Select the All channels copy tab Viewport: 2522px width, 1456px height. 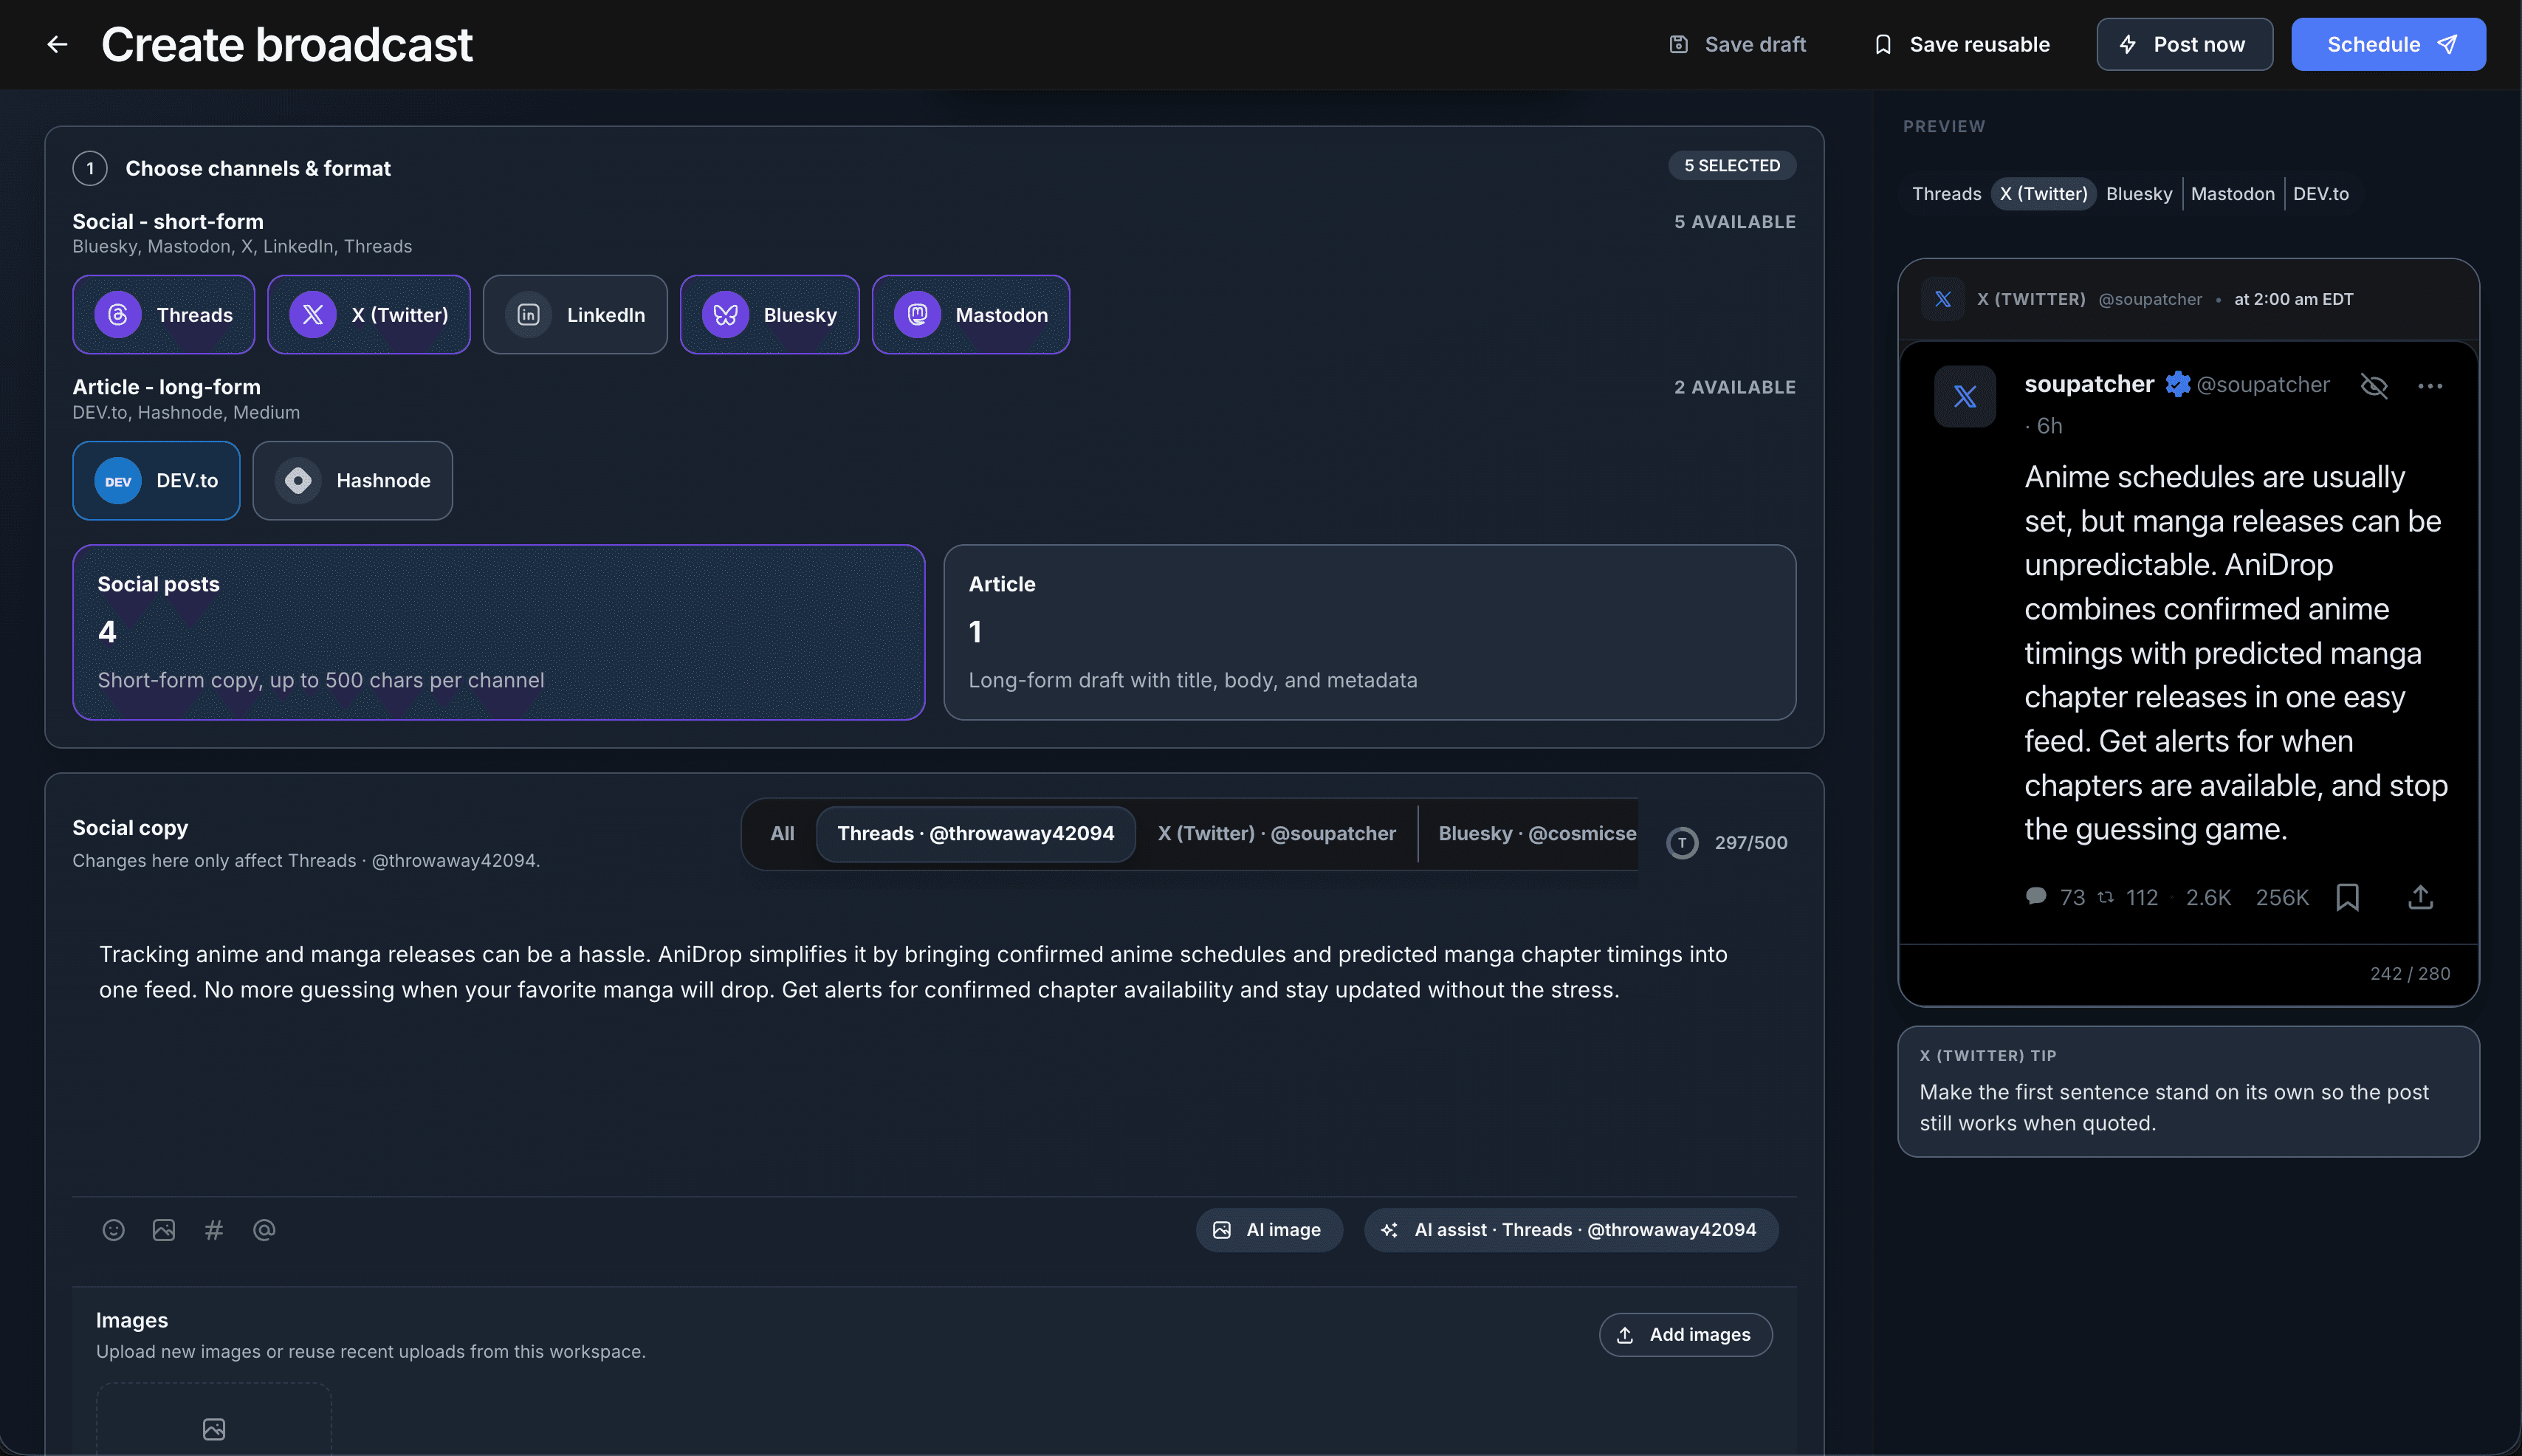782,833
